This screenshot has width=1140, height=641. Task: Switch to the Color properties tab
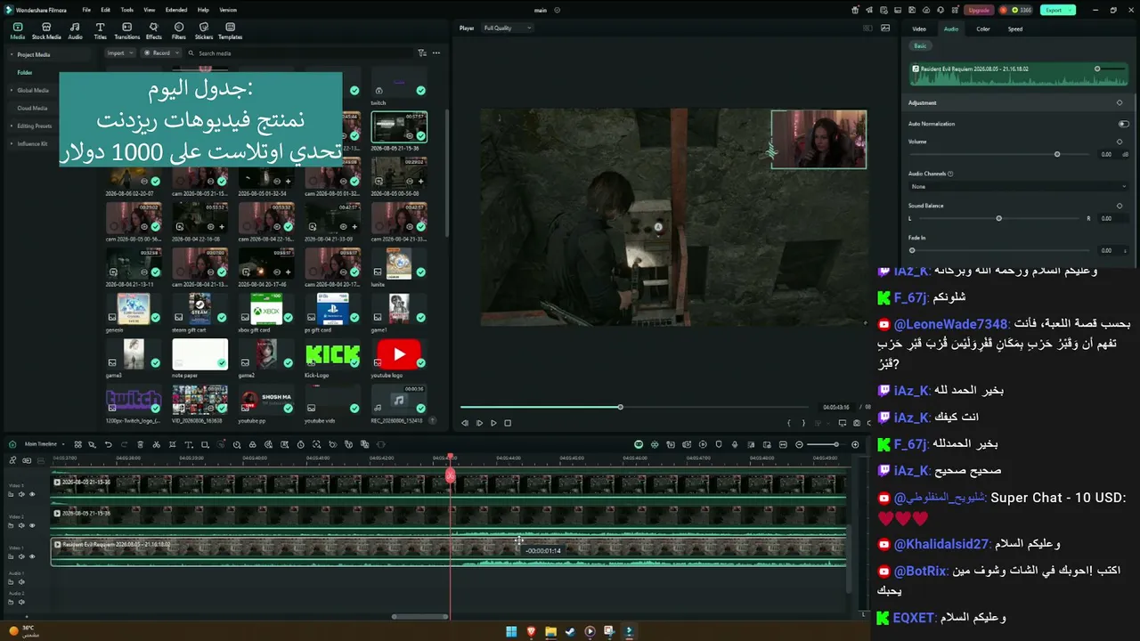point(983,28)
